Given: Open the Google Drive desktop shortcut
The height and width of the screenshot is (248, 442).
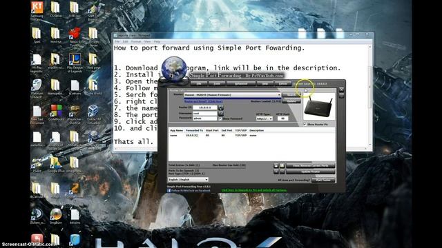Looking at the screenshot, I should 56,164.
